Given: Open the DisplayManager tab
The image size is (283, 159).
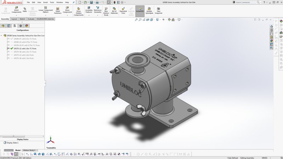Looking at the screenshot, I should (x=27, y=26).
